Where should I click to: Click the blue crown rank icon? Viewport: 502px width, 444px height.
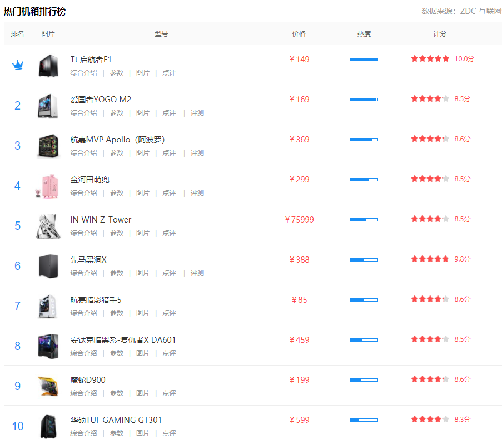pyautogui.click(x=18, y=66)
